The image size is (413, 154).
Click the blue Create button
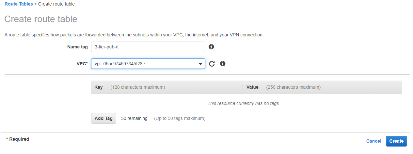pos(396,141)
